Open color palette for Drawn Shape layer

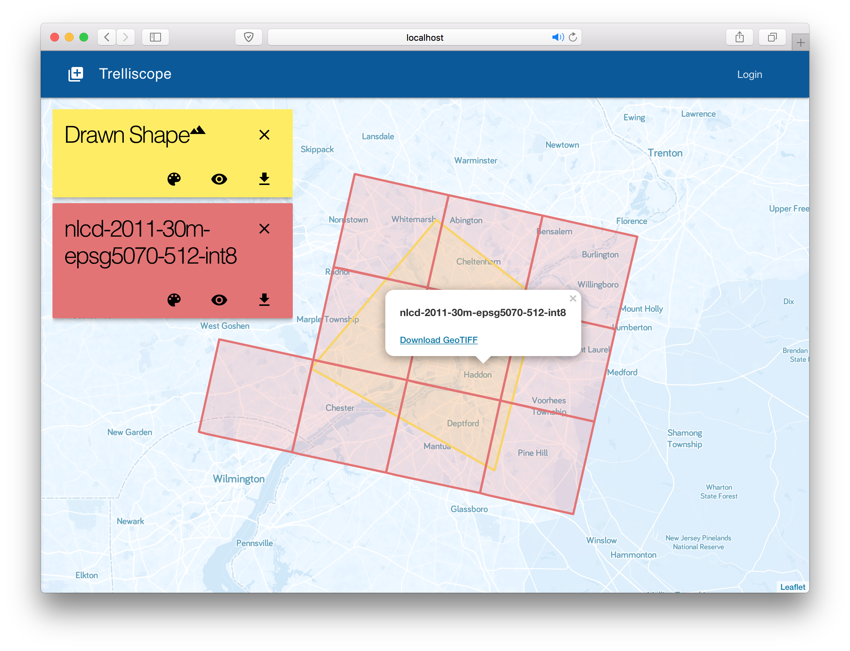174,179
